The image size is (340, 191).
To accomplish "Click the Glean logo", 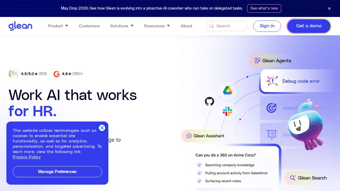I will (20, 26).
